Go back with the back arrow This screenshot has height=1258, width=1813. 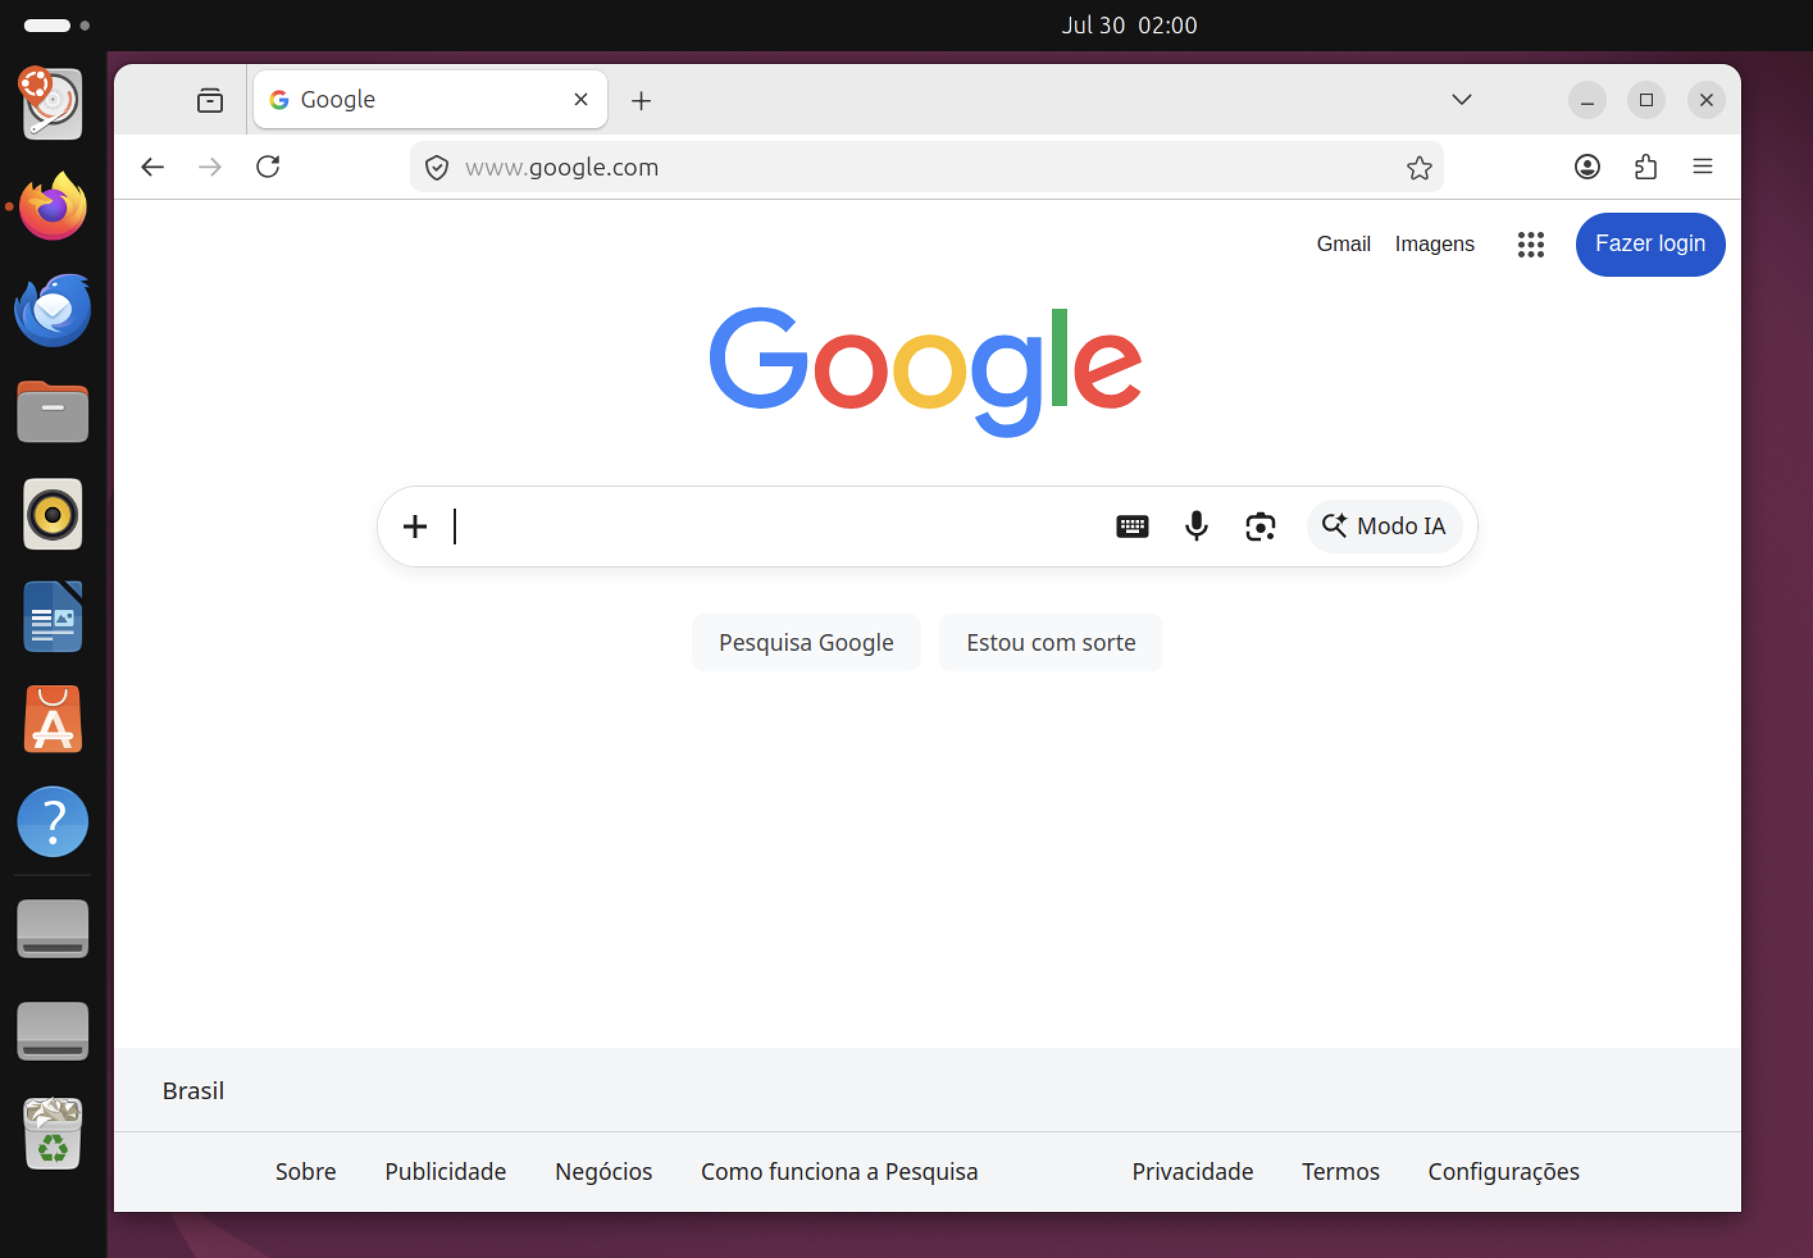point(152,167)
